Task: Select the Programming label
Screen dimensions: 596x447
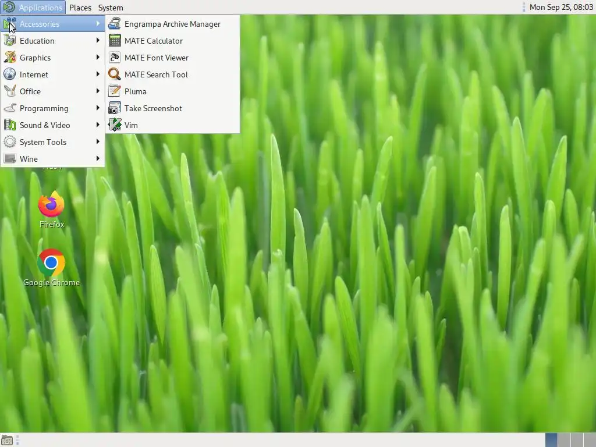Action: [44, 108]
